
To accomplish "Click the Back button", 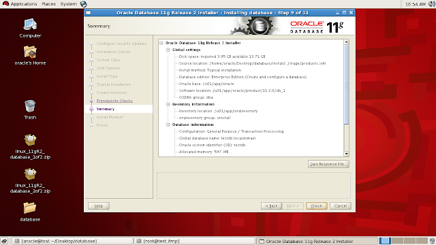I will tap(271, 206).
